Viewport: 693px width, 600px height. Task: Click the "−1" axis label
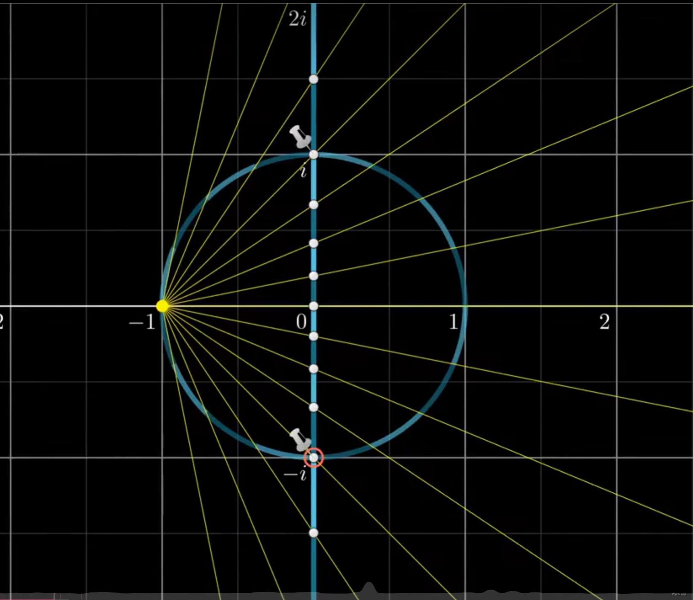click(142, 323)
